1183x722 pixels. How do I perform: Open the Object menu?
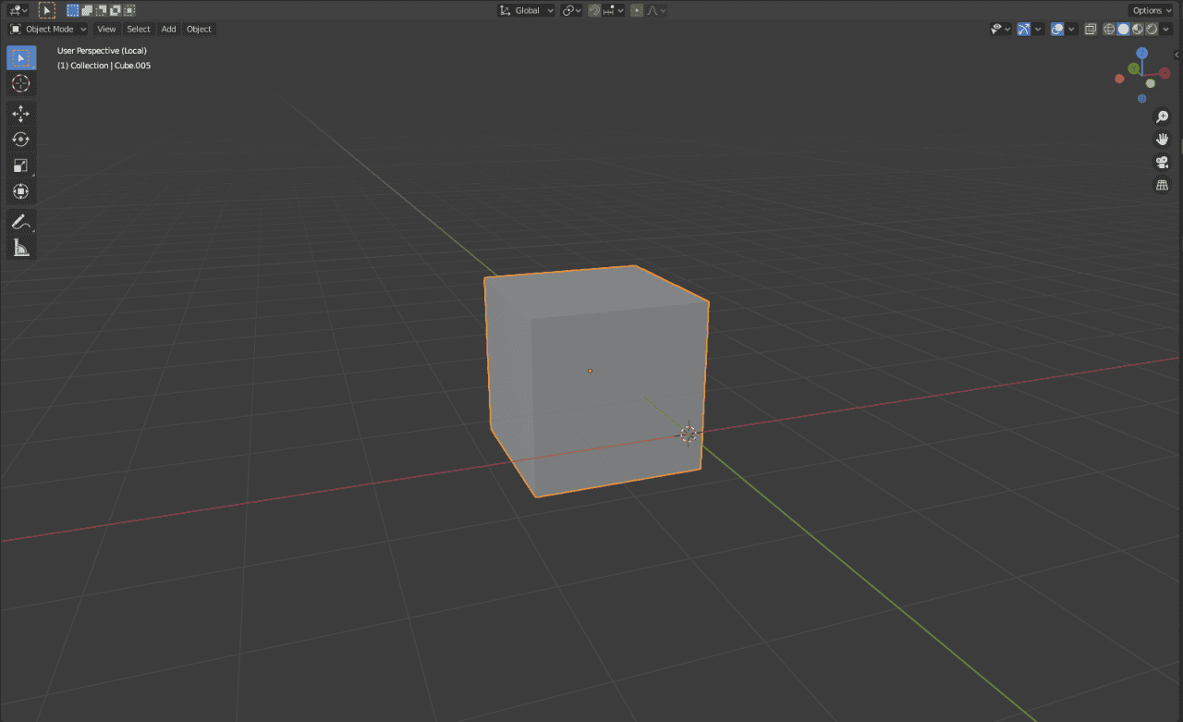[199, 29]
